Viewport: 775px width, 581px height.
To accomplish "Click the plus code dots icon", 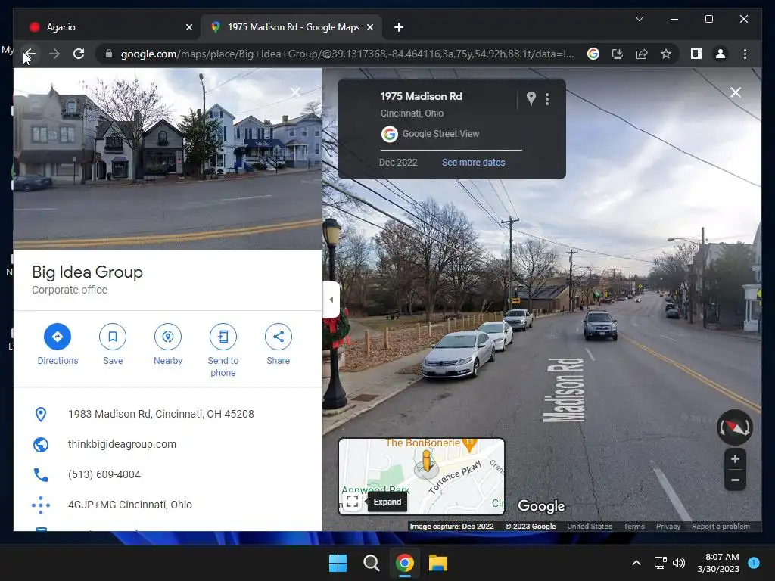I will pyautogui.click(x=41, y=505).
